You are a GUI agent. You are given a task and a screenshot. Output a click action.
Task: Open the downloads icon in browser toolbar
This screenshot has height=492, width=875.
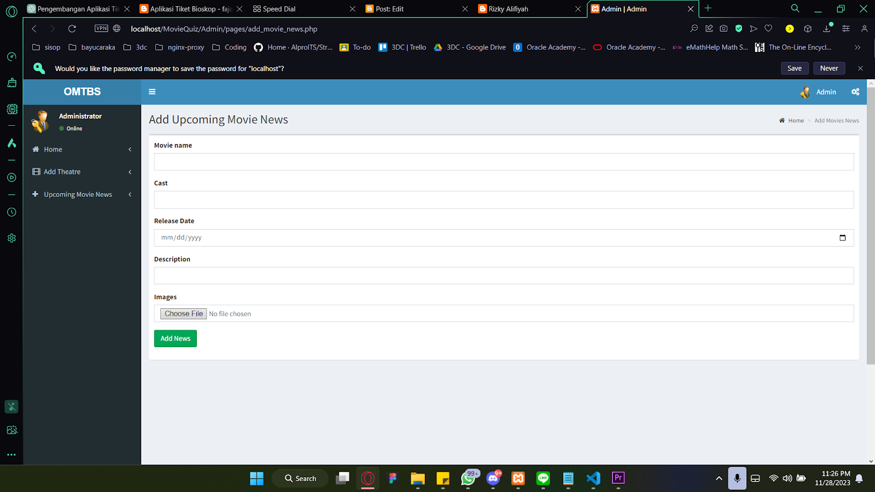click(827, 28)
